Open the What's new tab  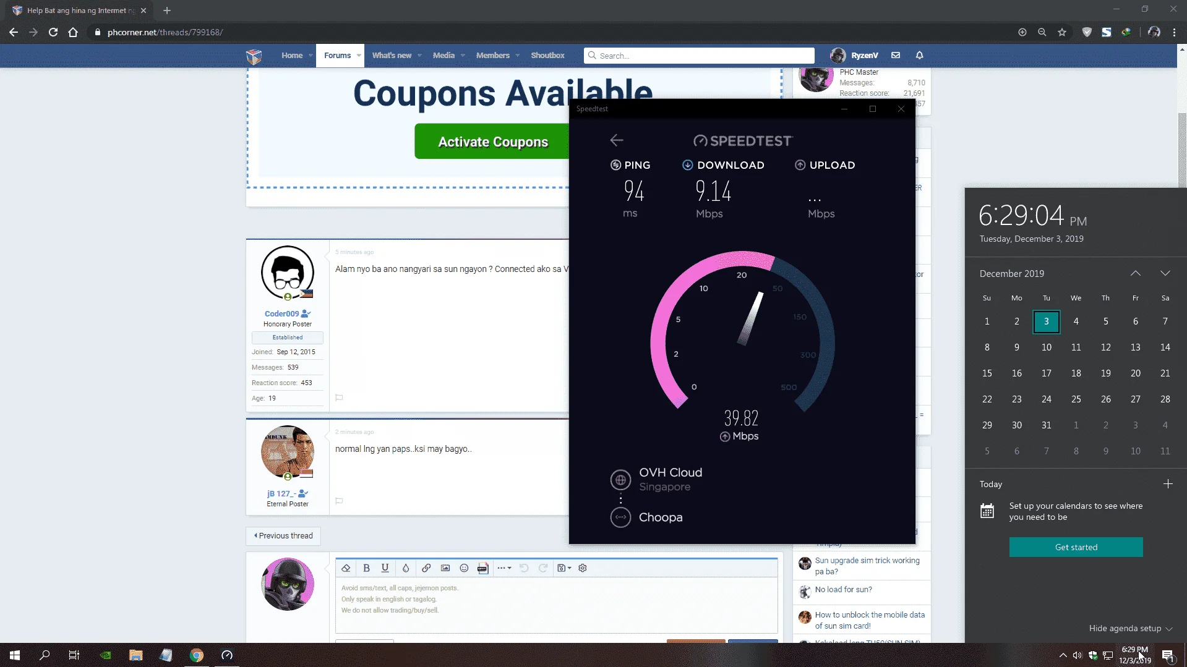coord(392,56)
